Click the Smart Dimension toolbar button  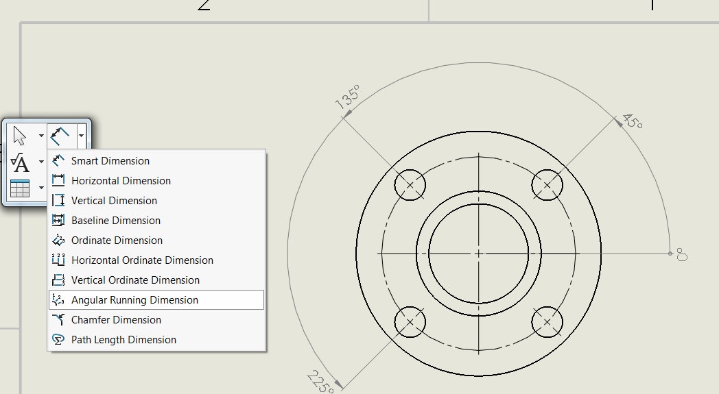tap(60, 135)
